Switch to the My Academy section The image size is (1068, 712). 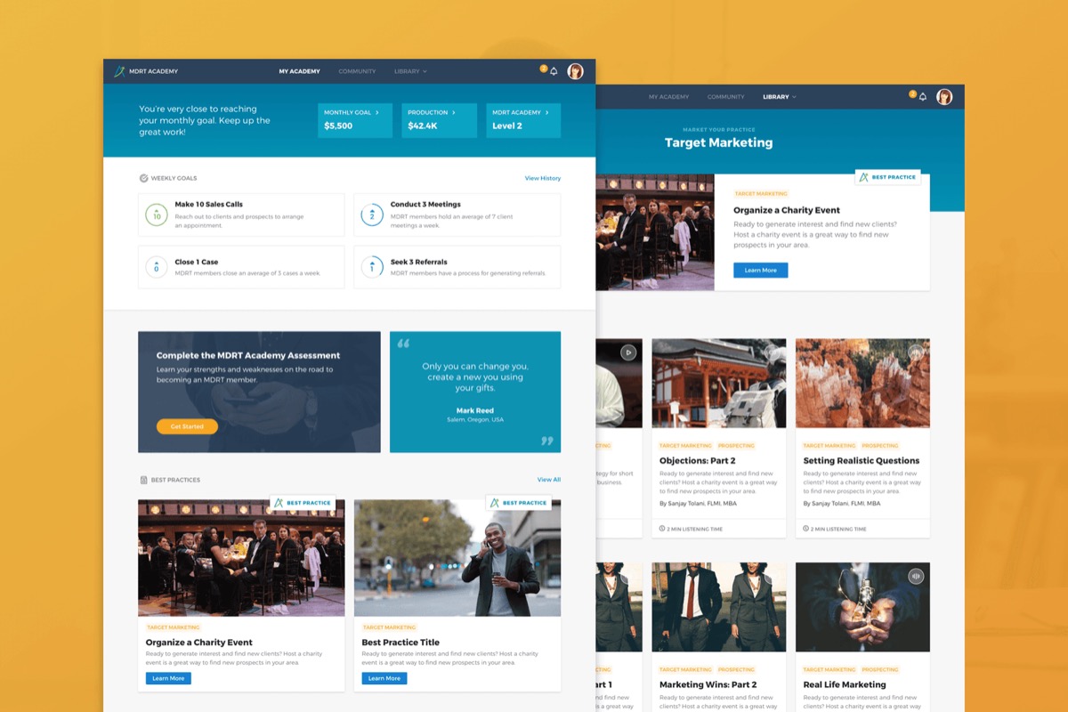pyautogui.click(x=300, y=71)
